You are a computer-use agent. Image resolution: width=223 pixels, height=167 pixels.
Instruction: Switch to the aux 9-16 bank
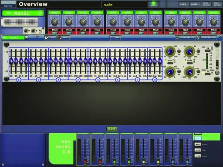point(198,144)
